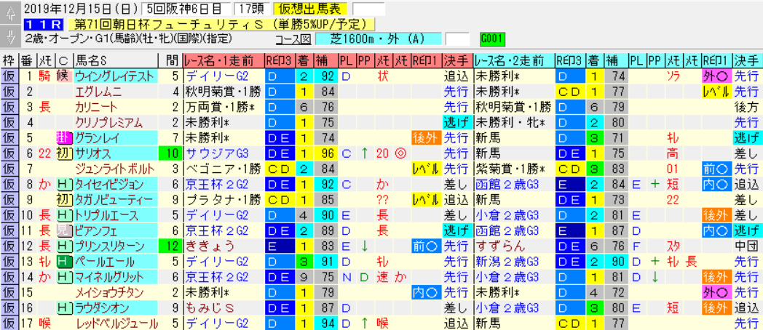Click the race title 第71回朝日杯フューチュリティS

pyautogui.click(x=221, y=24)
